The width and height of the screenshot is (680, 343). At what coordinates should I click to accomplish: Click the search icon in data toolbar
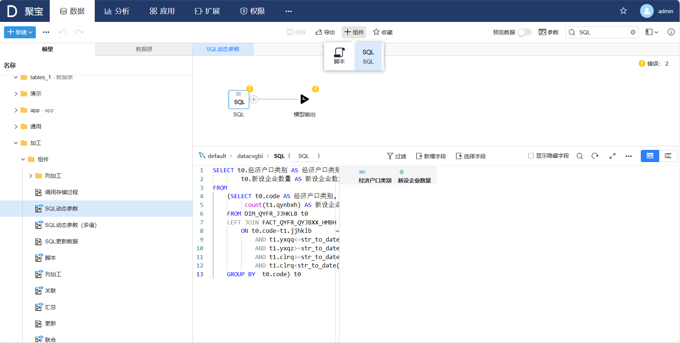pyautogui.click(x=580, y=156)
